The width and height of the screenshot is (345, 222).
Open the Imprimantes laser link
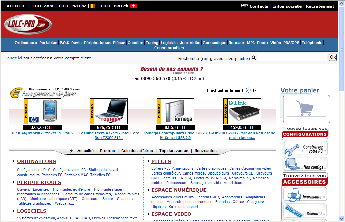(108, 189)
